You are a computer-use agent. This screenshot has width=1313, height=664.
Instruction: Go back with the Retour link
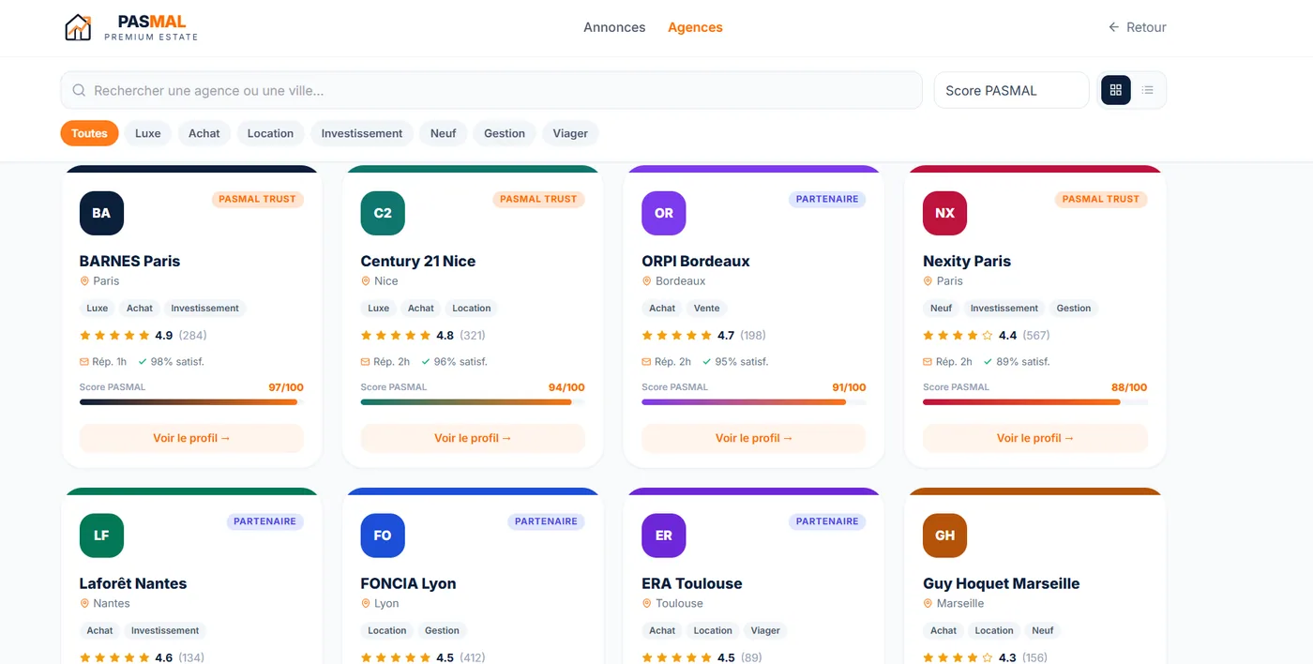point(1138,27)
